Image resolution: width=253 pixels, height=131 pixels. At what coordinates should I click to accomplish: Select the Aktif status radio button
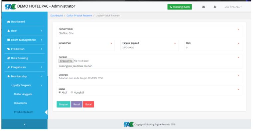[x=60, y=92]
